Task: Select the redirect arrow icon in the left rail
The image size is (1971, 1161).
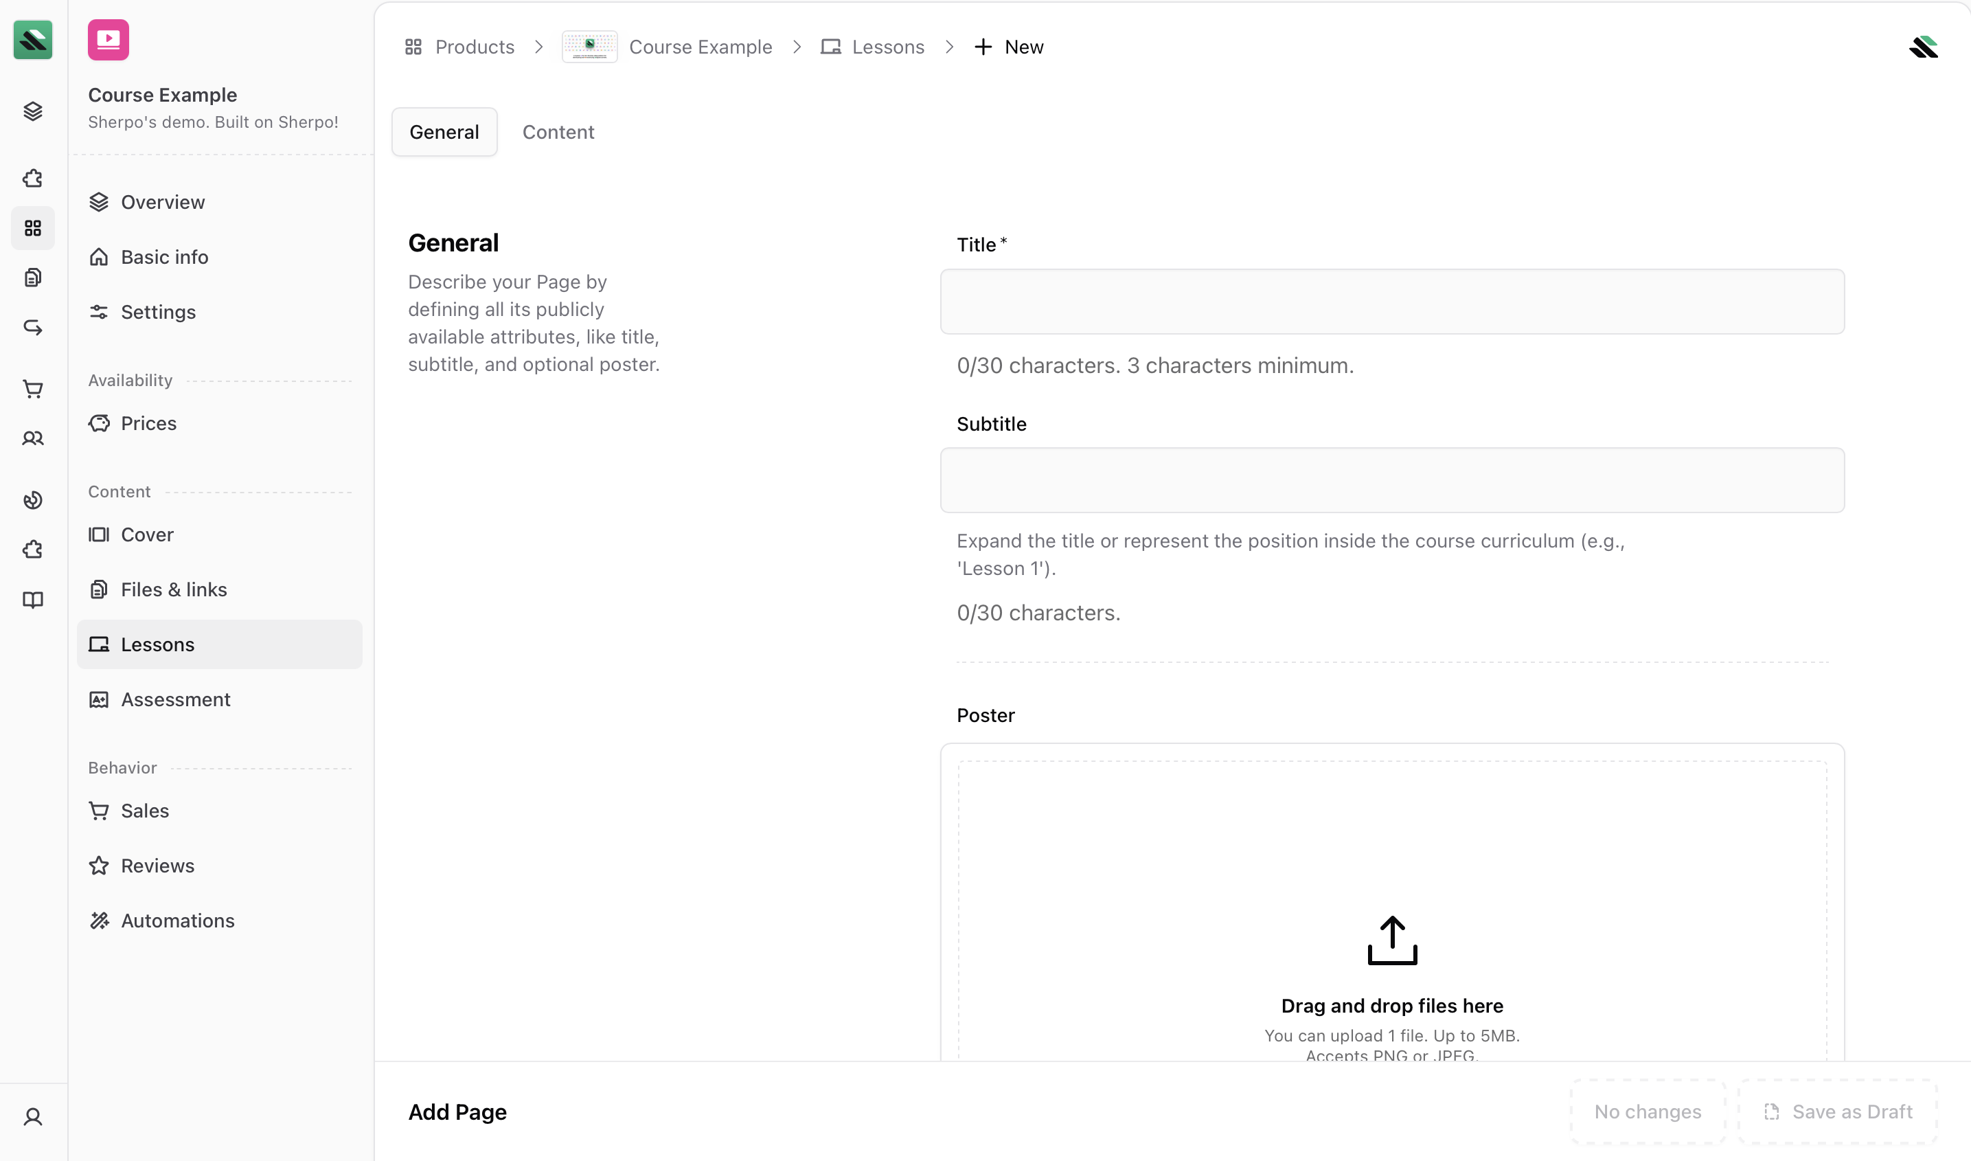Action: tap(32, 327)
